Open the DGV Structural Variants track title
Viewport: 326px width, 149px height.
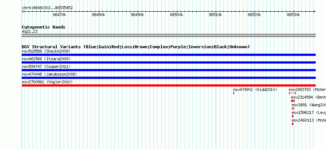coord(136,47)
